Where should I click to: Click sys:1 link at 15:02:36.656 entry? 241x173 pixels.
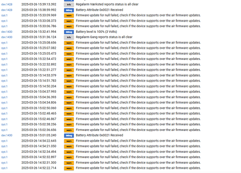tap(4, 130)
